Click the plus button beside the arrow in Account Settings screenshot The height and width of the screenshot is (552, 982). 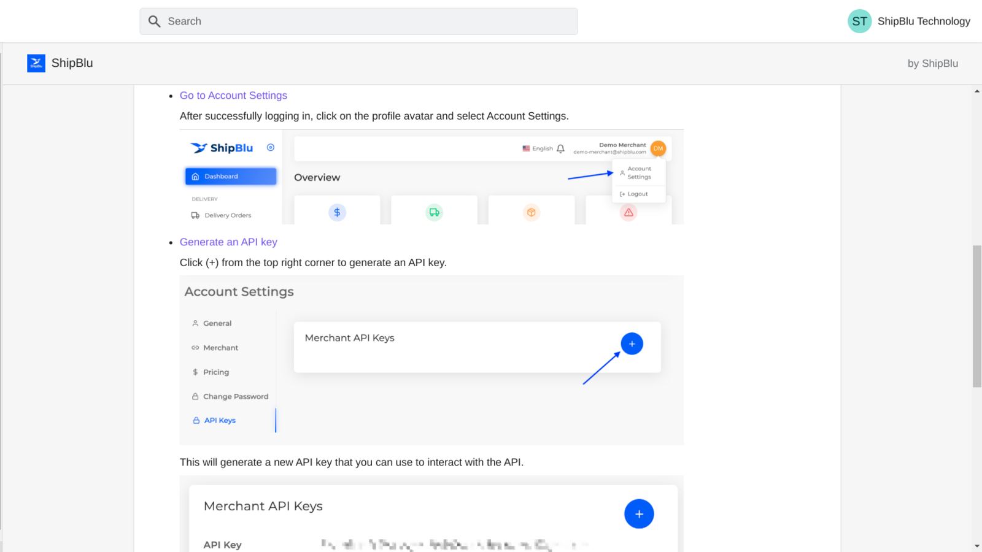(x=632, y=344)
